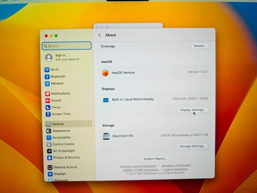Open Wi-Fi settings icon in sidebar

click(47, 70)
